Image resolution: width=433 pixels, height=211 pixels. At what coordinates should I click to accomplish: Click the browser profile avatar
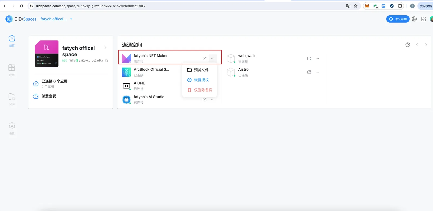click(412, 6)
